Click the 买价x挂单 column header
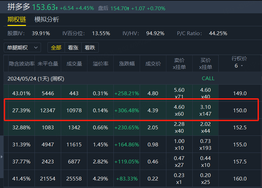The height and width of the screenshot is (188, 262). (206, 63)
